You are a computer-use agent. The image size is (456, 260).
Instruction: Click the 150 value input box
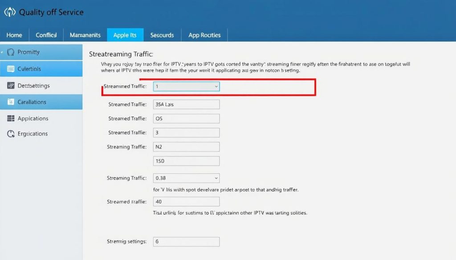point(186,160)
